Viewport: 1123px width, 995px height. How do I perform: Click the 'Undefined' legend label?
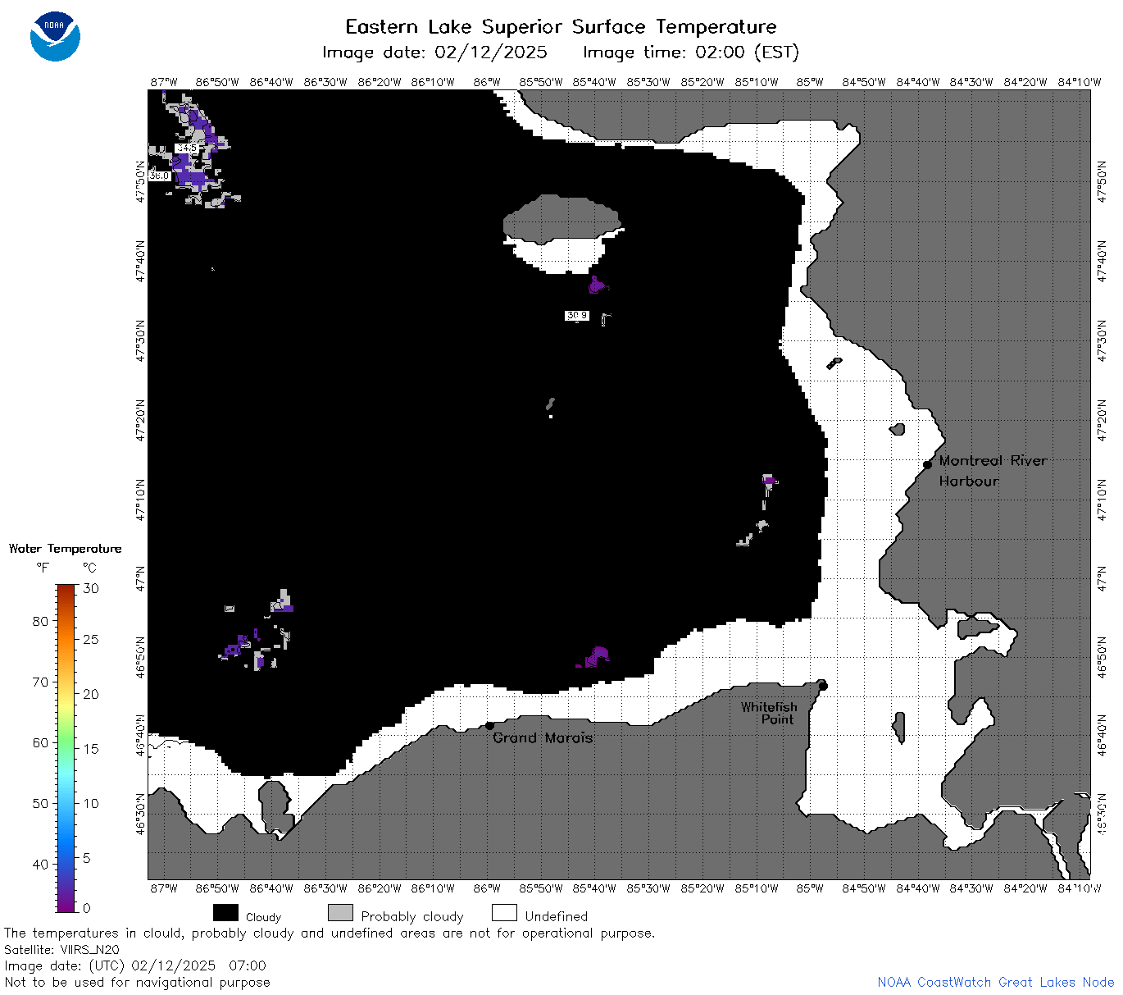557,916
